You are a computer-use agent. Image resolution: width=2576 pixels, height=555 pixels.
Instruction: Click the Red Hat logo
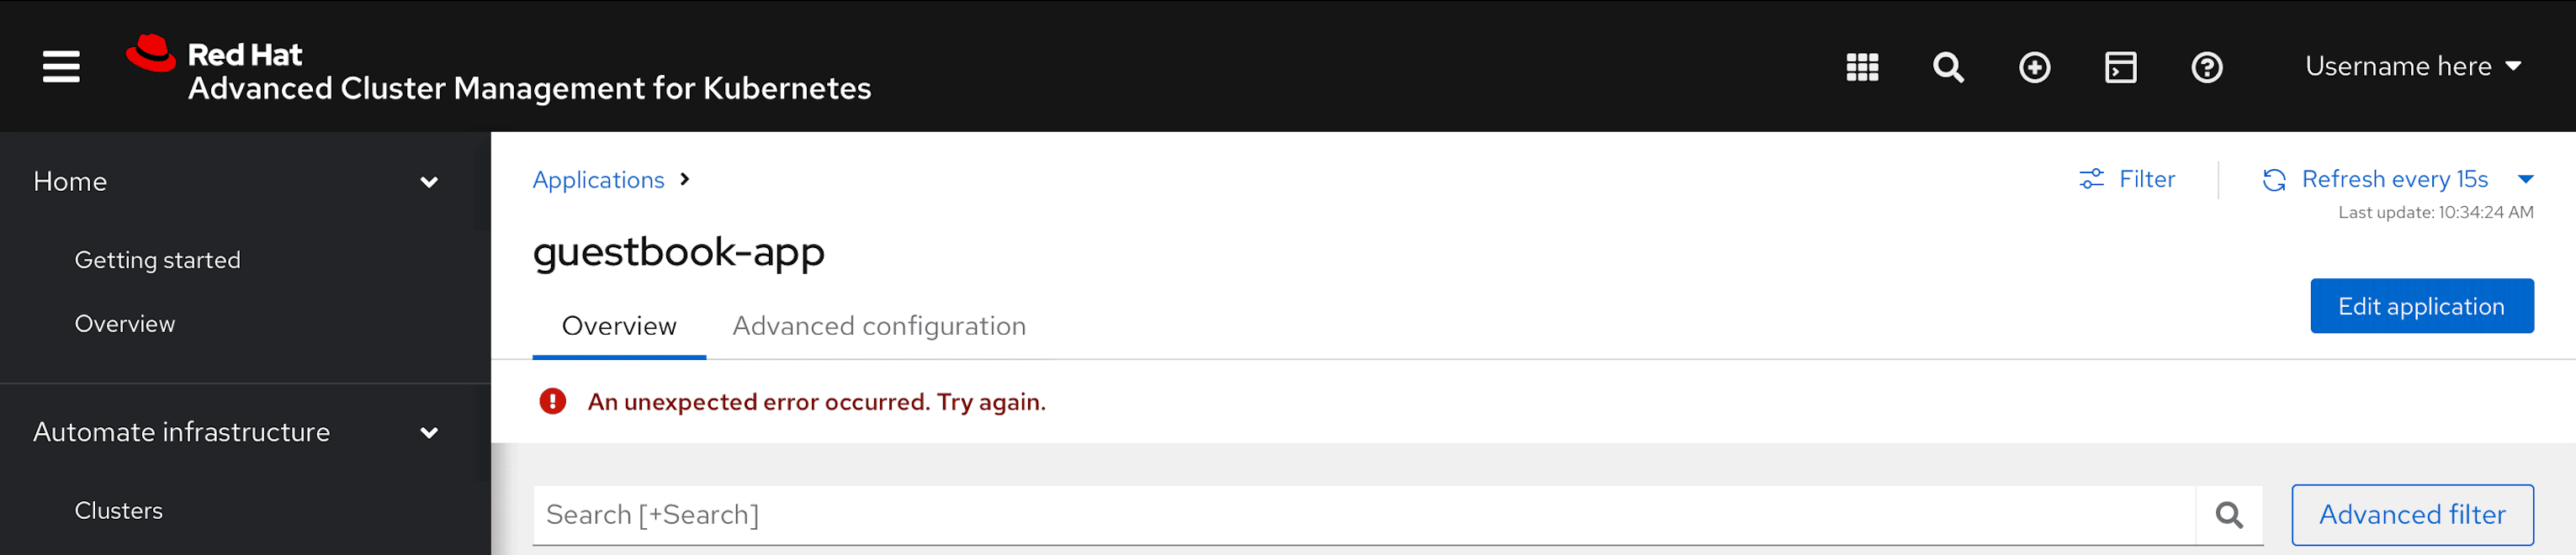pyautogui.click(x=151, y=54)
